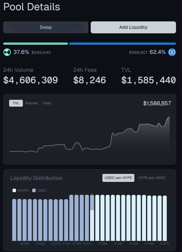This screenshot has width=182, height=252.
Task: Click the split current-price liquidity bar
Action: click(92, 218)
